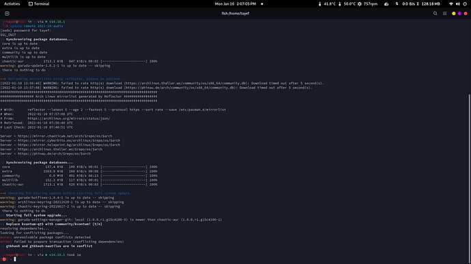Screen dimensions: 471x264
Task: Click the 50.0°C temperature reading
Action: [349, 4]
